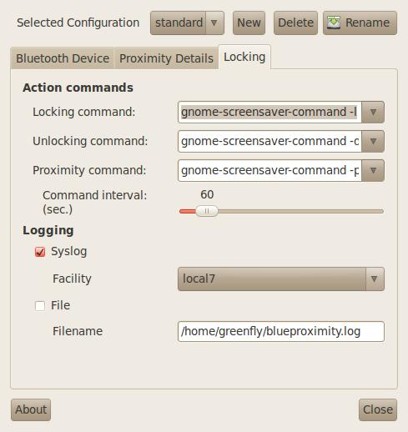Expand the Unlocking command dropdown arrow
The height and width of the screenshot is (432, 408).
click(x=373, y=141)
